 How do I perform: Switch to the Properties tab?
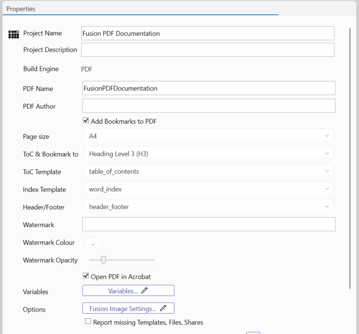pyautogui.click(x=21, y=9)
